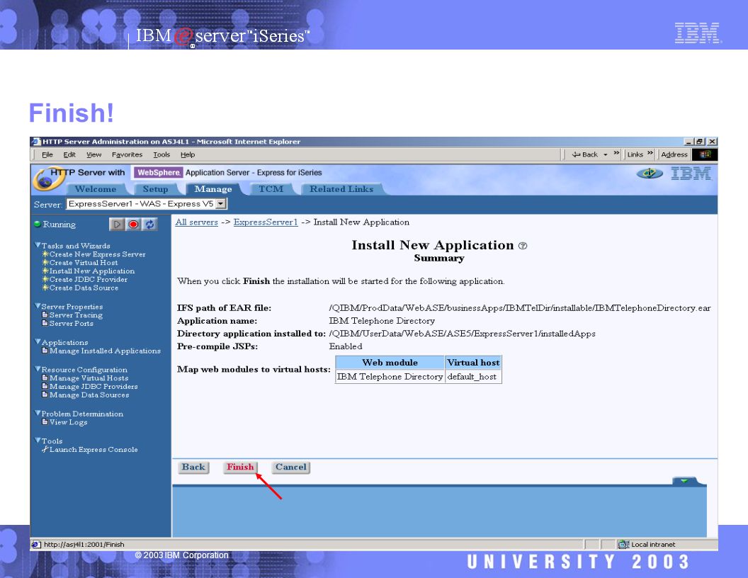Click the Address bar label

click(674, 154)
